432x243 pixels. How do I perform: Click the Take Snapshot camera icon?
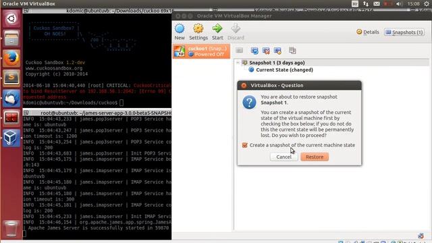point(239,51)
